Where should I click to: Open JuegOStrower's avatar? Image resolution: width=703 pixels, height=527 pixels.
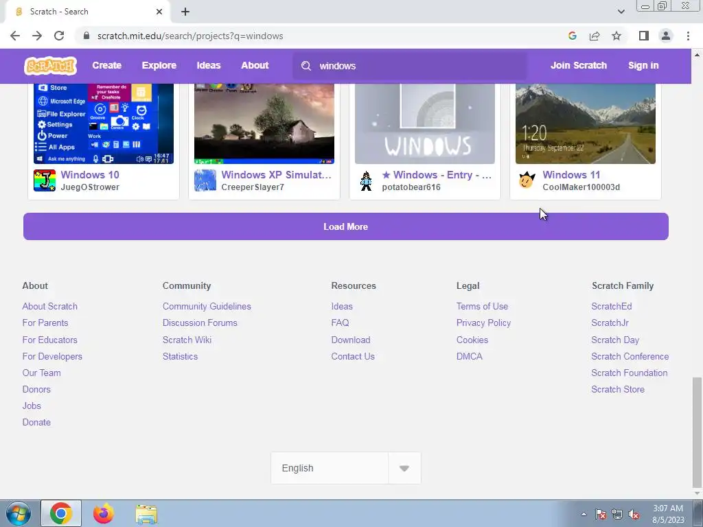pos(45,180)
